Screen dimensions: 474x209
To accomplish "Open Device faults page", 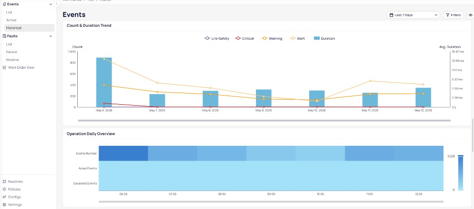I will click(12, 52).
